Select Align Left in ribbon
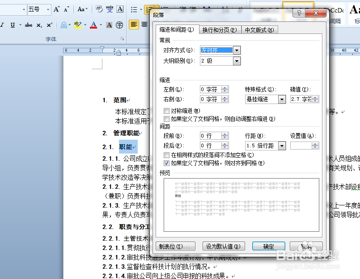 point(134,25)
